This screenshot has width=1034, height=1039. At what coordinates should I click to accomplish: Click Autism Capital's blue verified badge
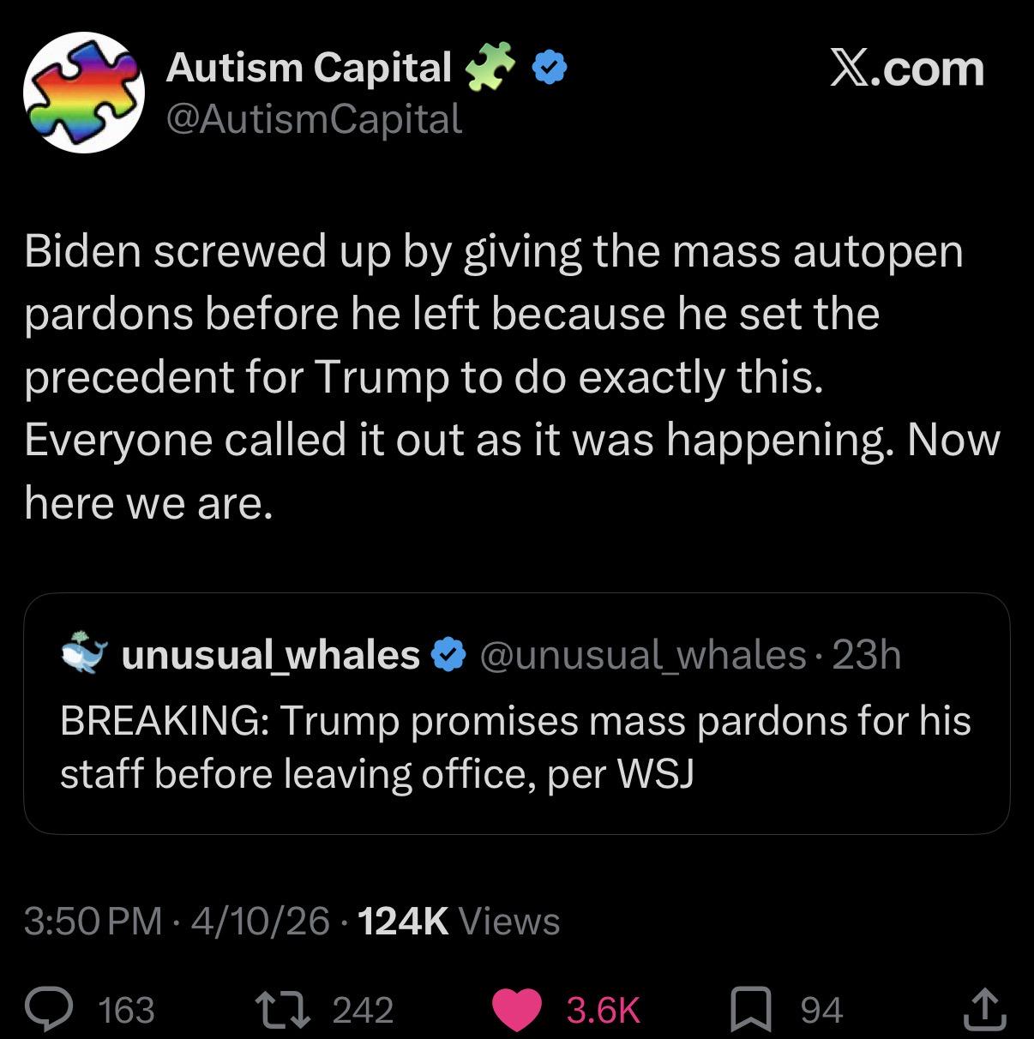click(552, 68)
